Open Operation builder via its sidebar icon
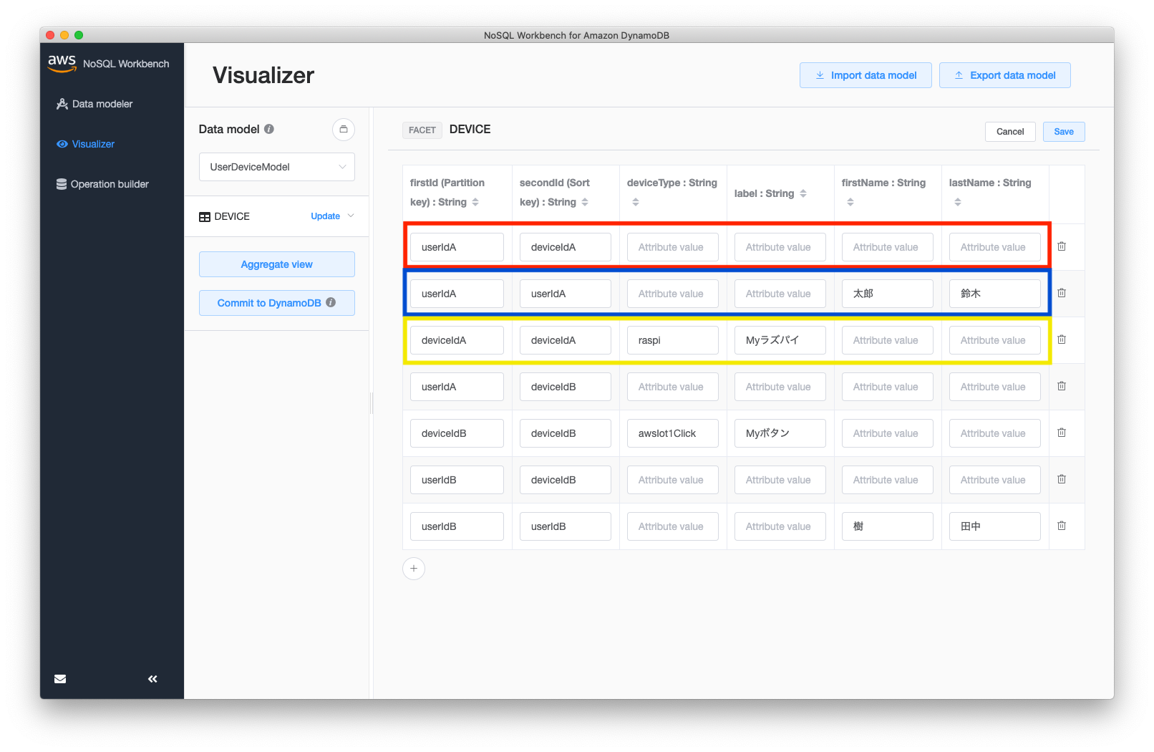The height and width of the screenshot is (752, 1154). click(x=61, y=183)
